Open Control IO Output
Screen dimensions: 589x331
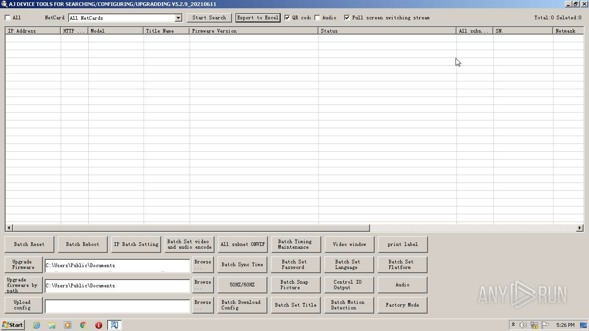349,285
